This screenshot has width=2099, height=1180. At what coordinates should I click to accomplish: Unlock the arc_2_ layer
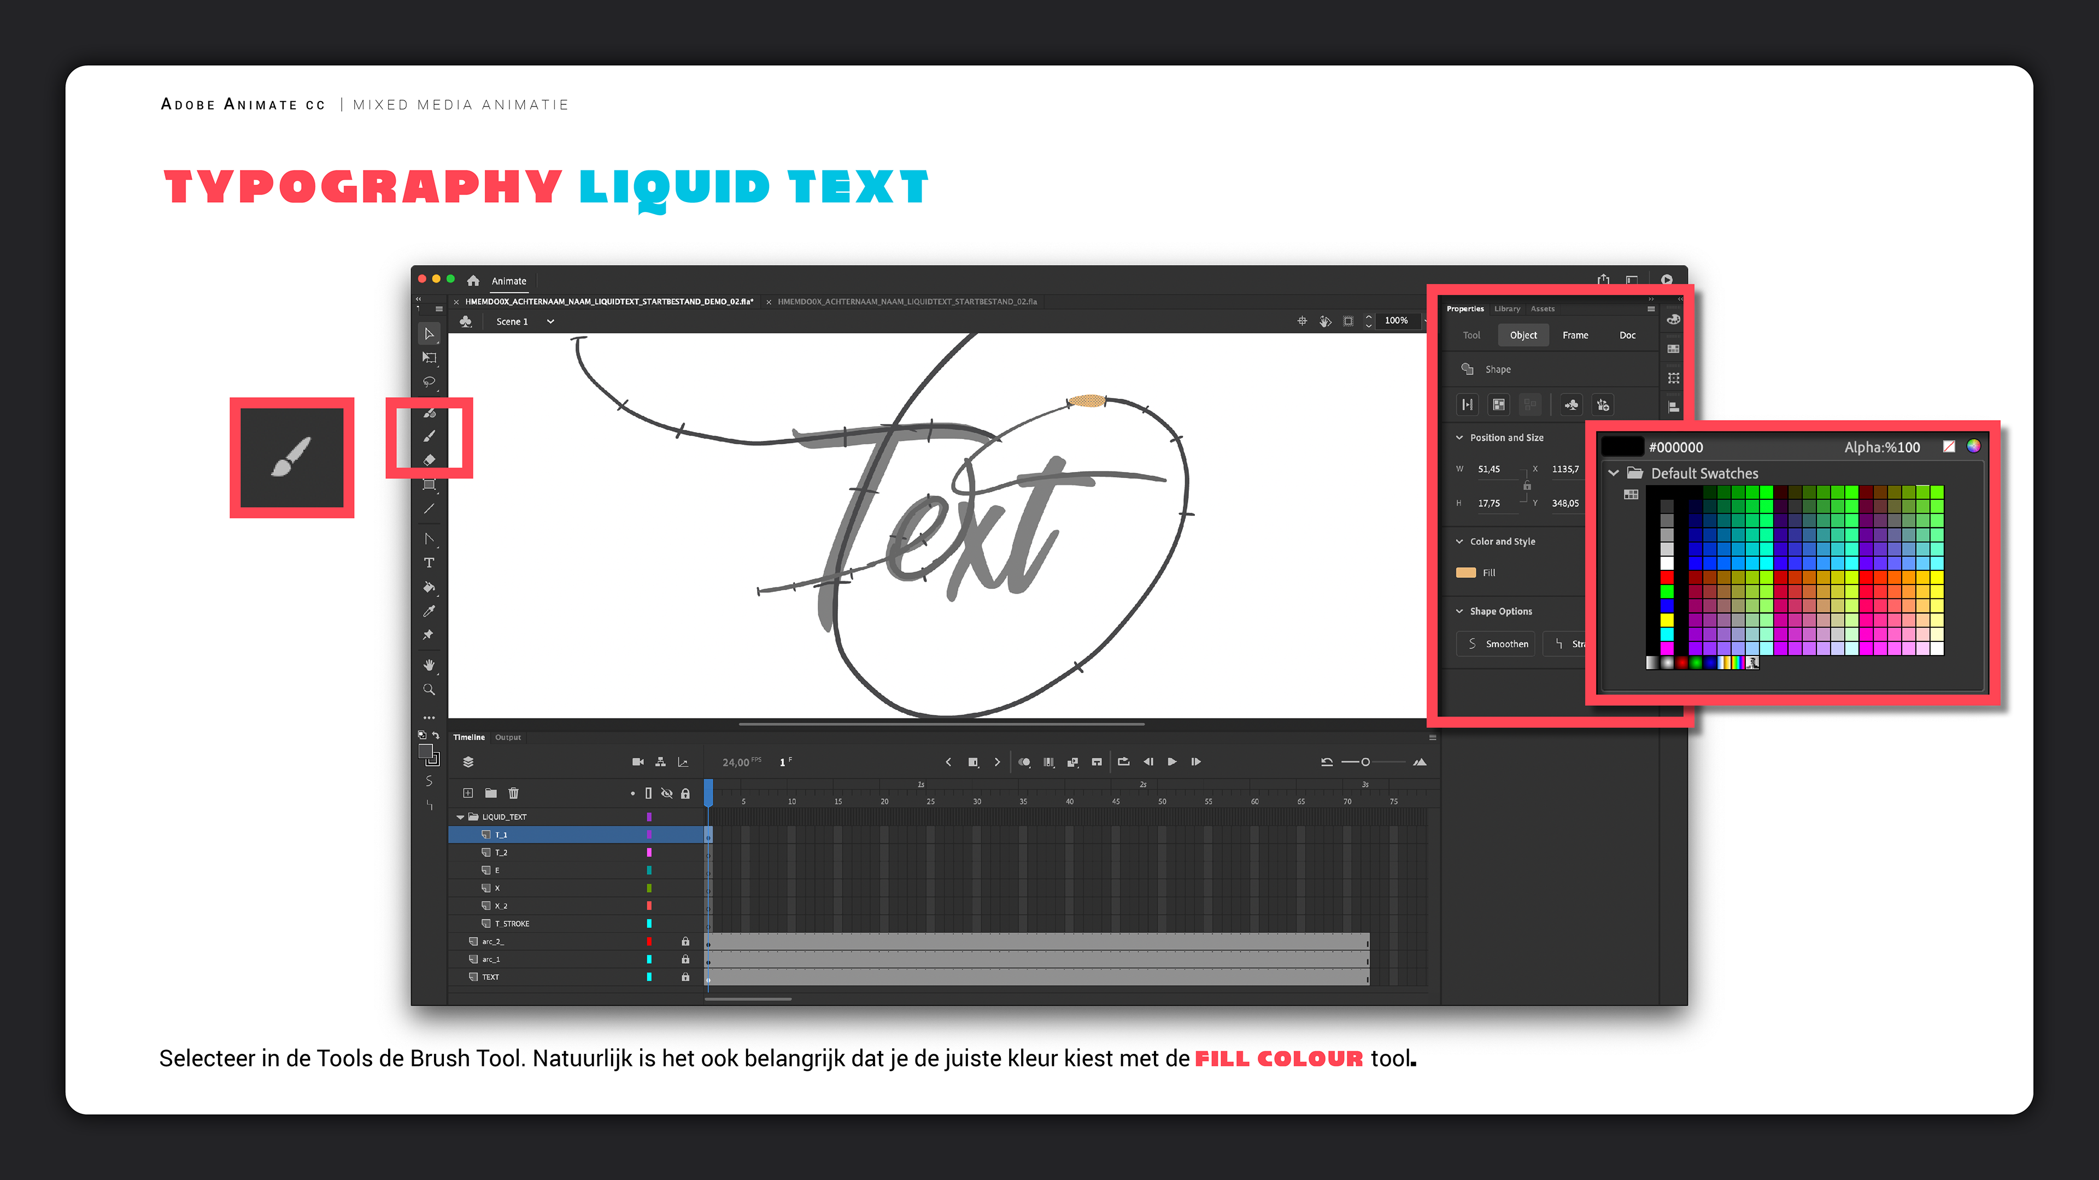(685, 941)
